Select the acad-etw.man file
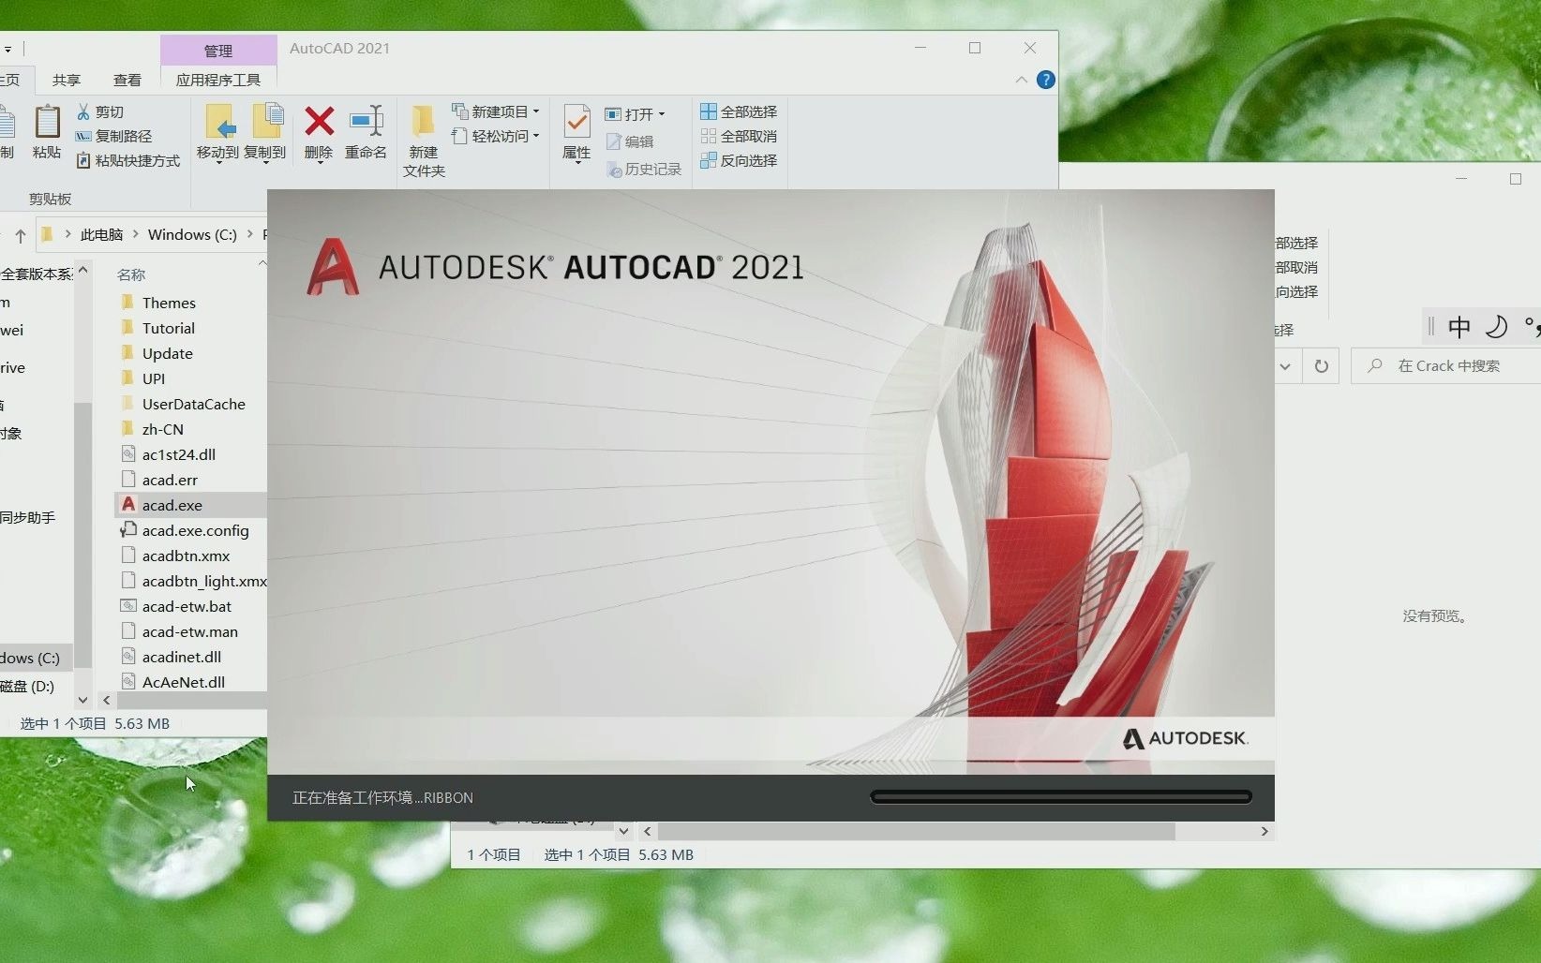The image size is (1541, 963). pyautogui.click(x=190, y=631)
